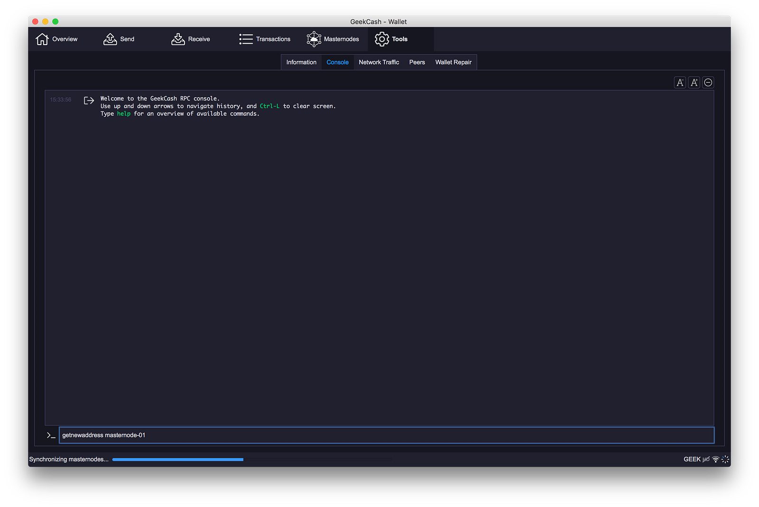Click the 'Synchronizing masternodes...' status text

[x=69, y=459]
